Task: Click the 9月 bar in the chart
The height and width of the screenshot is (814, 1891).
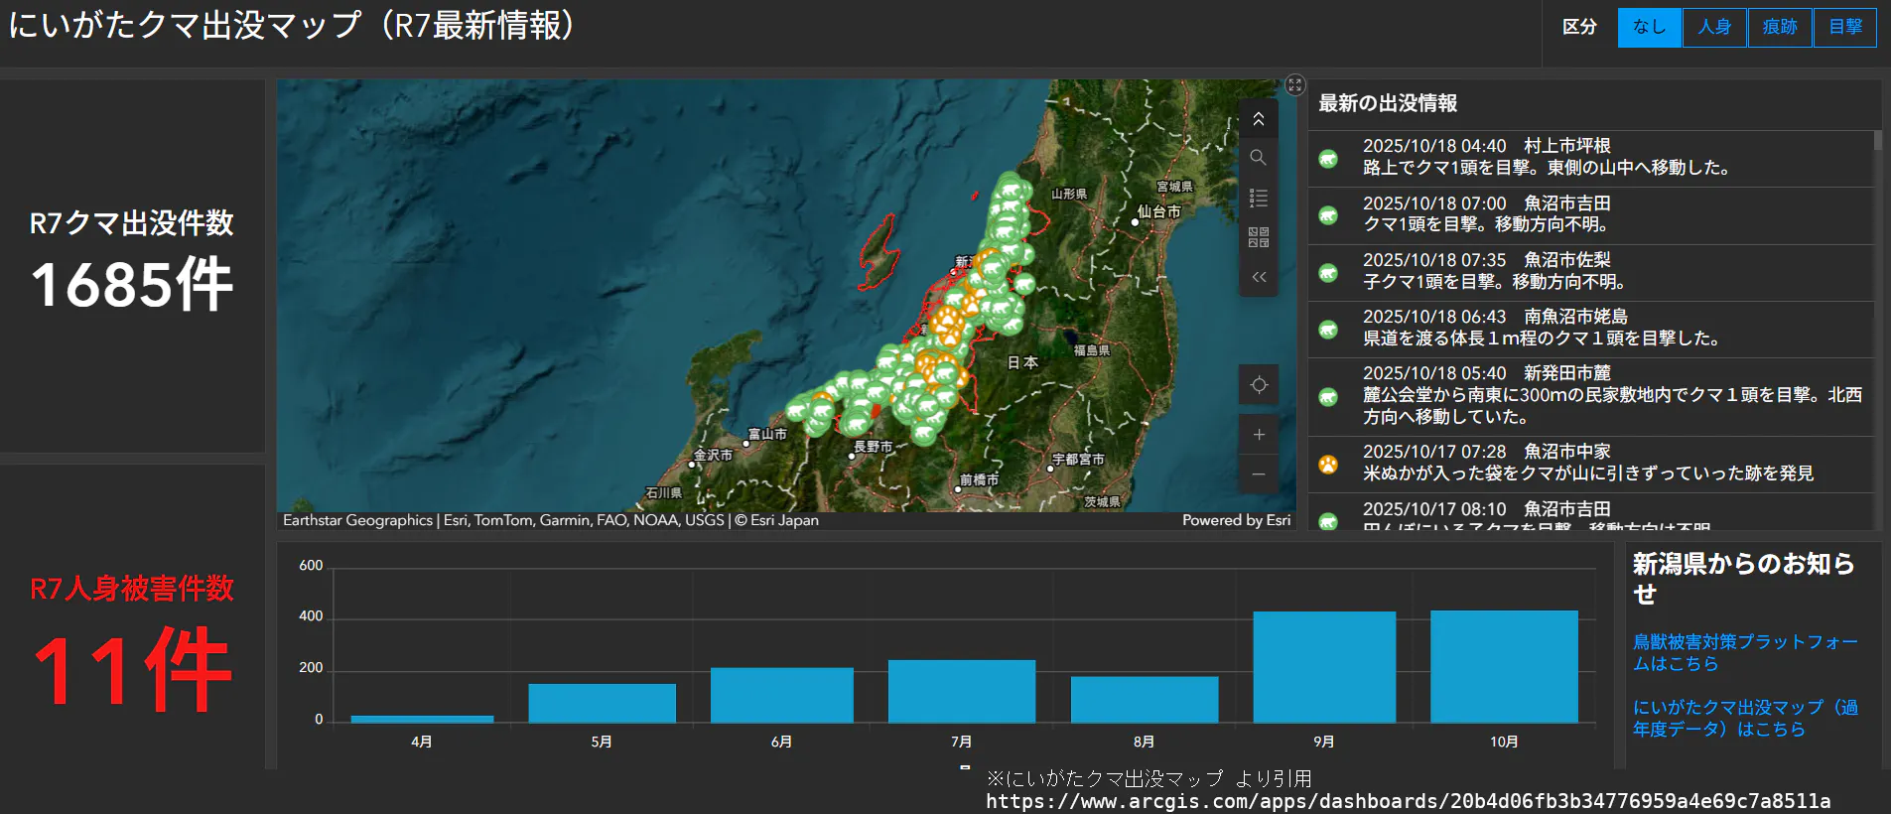Action: coord(1324,666)
